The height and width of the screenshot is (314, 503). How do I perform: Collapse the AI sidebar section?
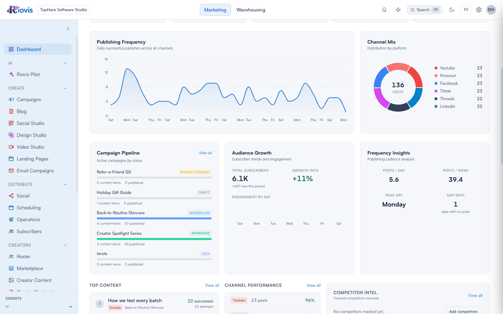point(65,63)
